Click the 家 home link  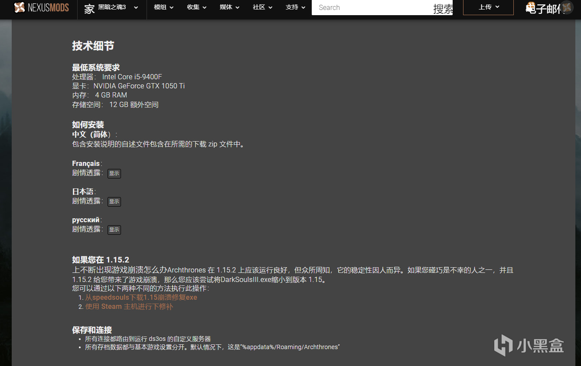tap(89, 9)
